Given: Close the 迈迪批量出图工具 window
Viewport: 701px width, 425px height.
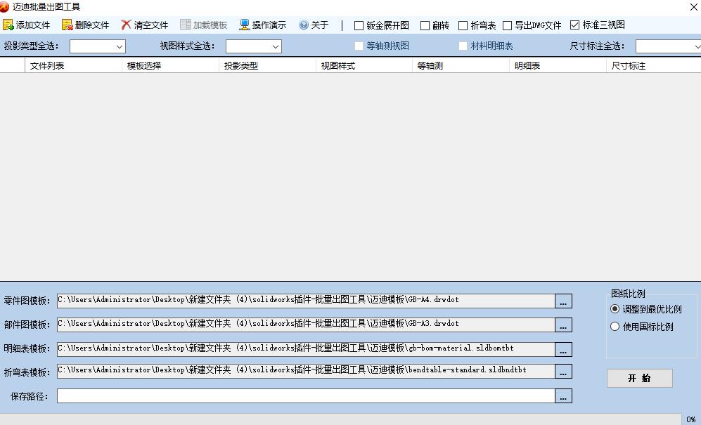Looking at the screenshot, I should point(694,7).
